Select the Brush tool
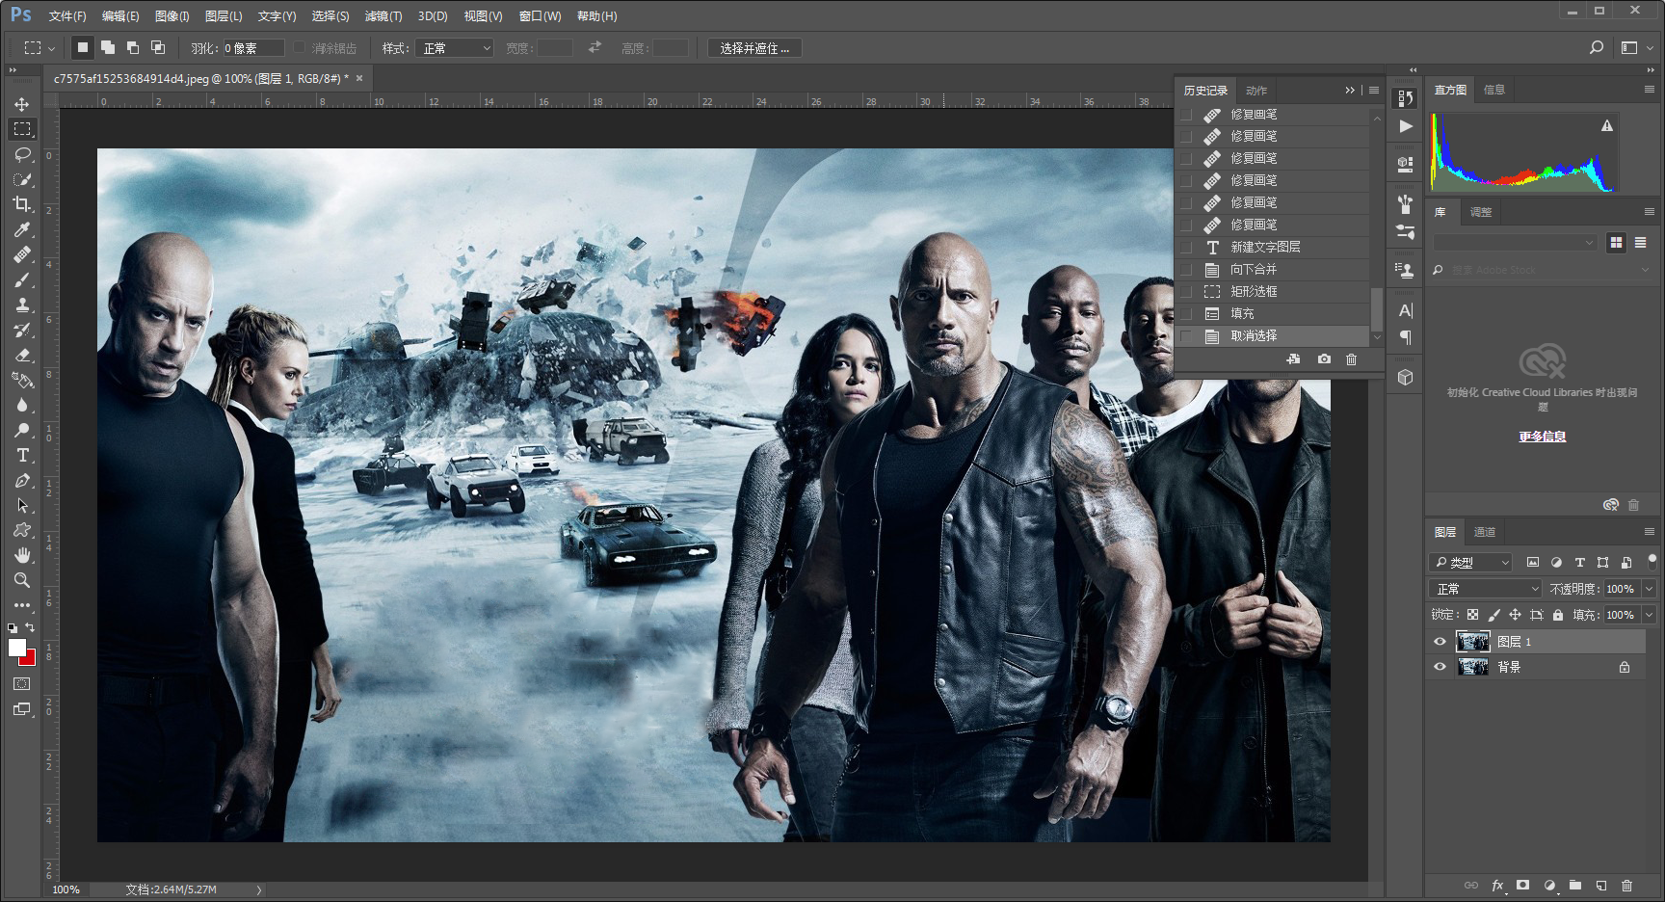Viewport: 1665px width, 902px height. click(x=22, y=279)
